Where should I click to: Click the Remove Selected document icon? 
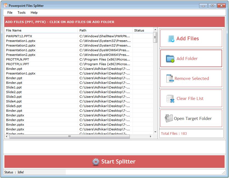click(170, 79)
